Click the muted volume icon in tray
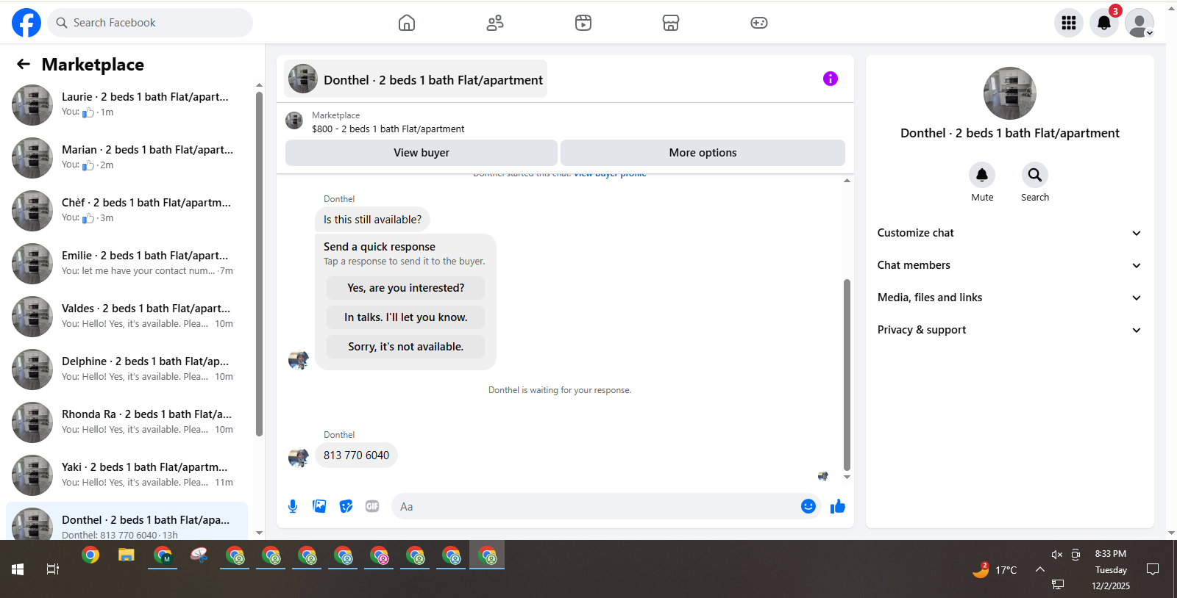This screenshot has height=598, width=1177. [x=1057, y=555]
